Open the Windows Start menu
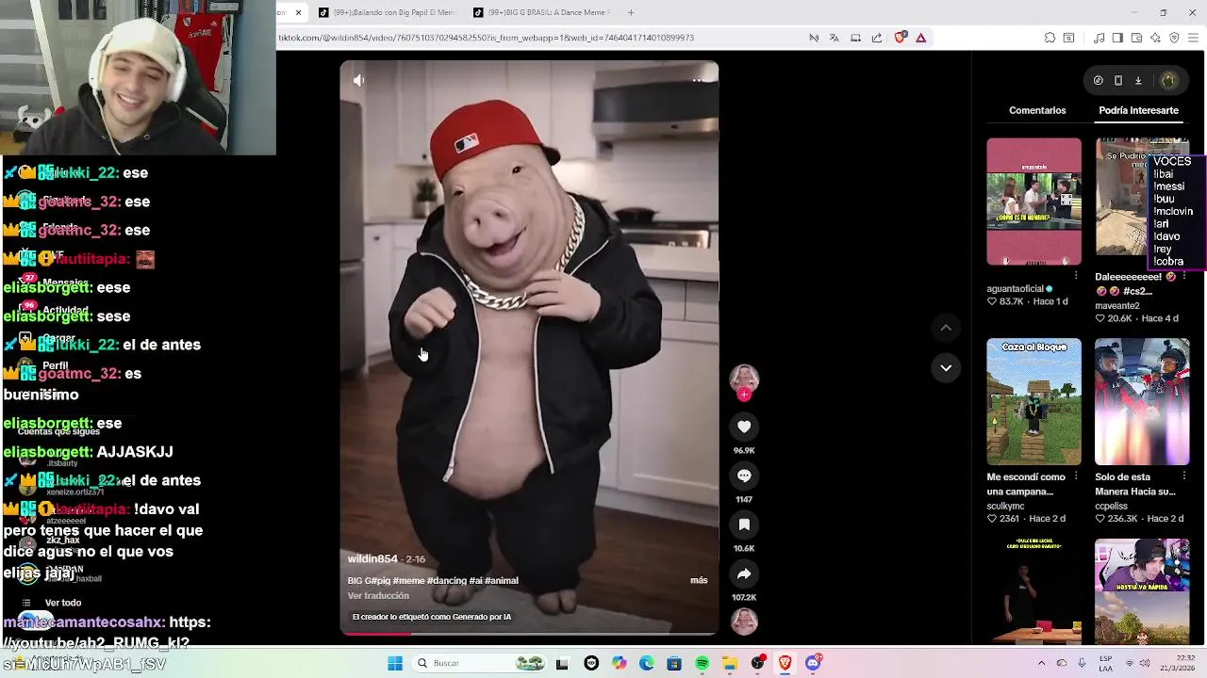 [x=395, y=663]
